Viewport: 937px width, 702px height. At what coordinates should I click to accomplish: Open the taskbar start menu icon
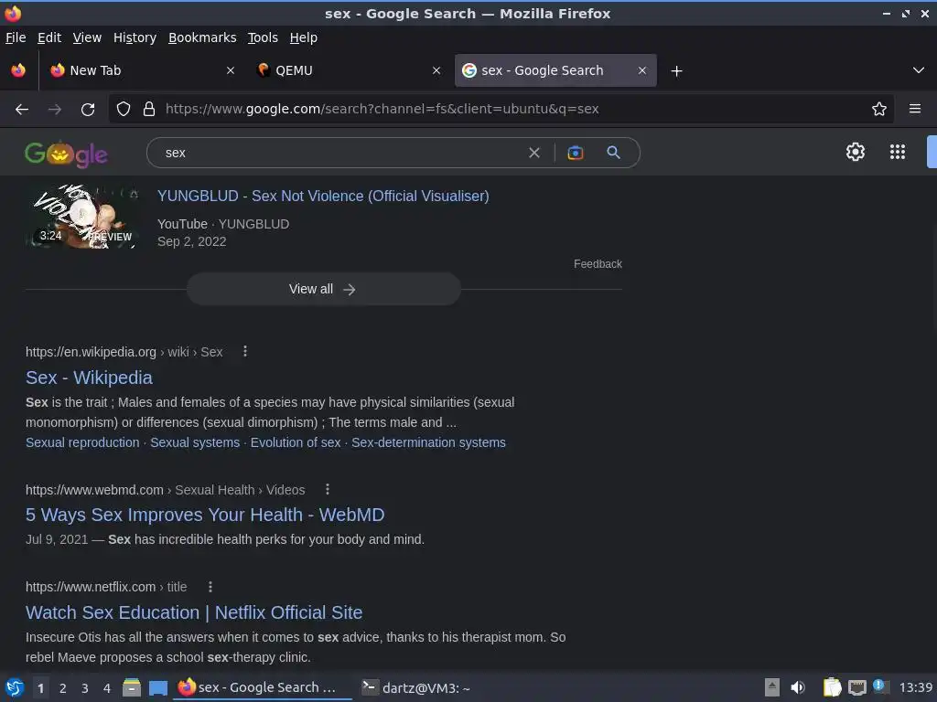[15, 687]
